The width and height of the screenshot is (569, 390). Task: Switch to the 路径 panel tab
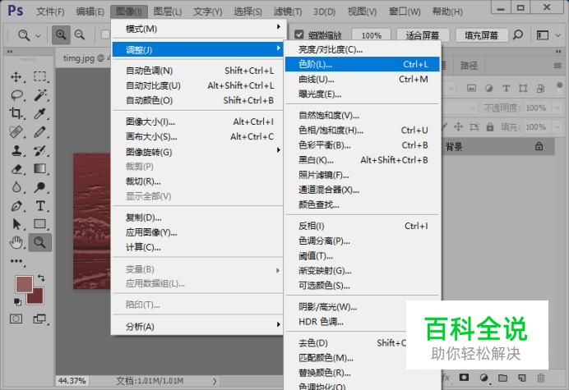point(469,66)
